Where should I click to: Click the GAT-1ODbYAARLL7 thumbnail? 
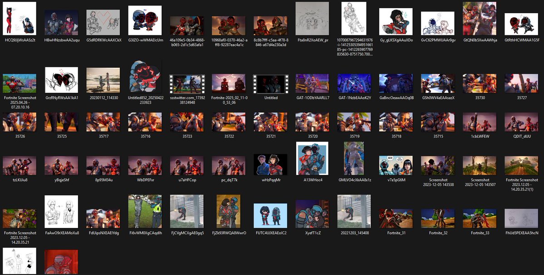(x=312, y=83)
